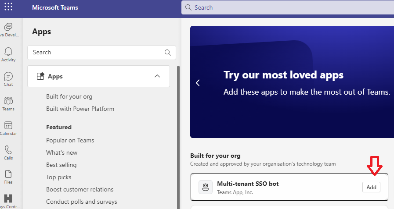Open the Teams icon in sidebar
This screenshot has height=209, width=394.
coord(8,101)
